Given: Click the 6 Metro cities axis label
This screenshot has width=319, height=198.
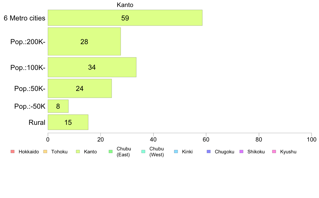Looking at the screenshot, I should pos(24,18).
